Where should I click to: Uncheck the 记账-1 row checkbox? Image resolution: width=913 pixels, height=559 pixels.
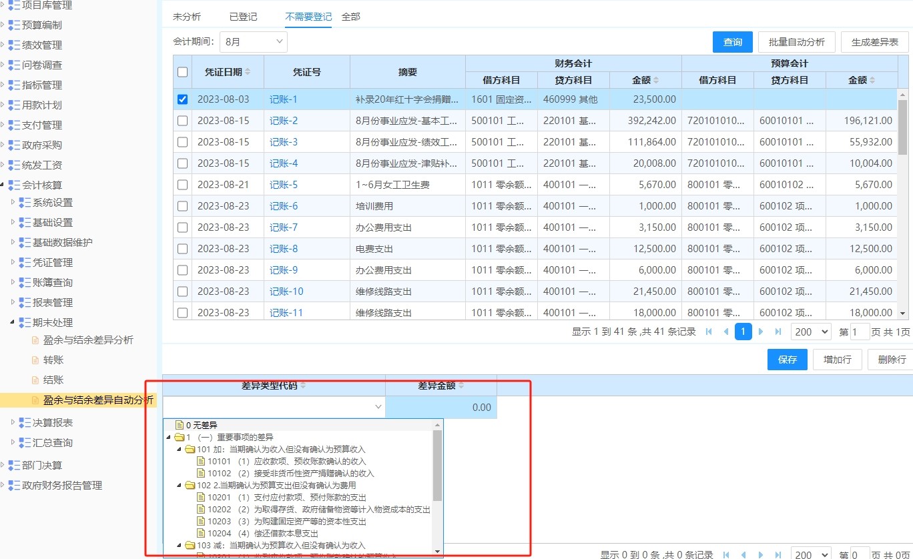182,99
